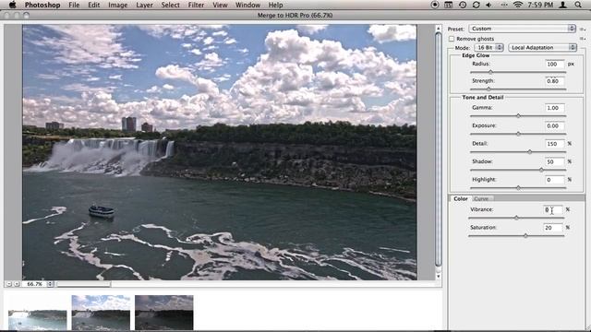591x332 pixels.
Task: Open the Photoshop application menu
Action: pyautogui.click(x=42, y=5)
